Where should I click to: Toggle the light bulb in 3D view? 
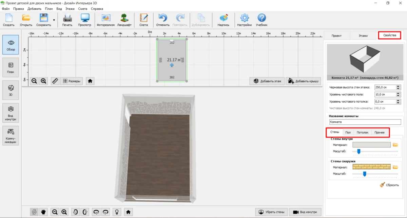point(117,212)
